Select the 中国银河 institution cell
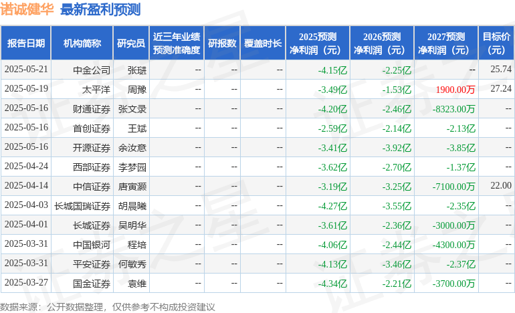The image size is (515, 313). [x=92, y=244]
